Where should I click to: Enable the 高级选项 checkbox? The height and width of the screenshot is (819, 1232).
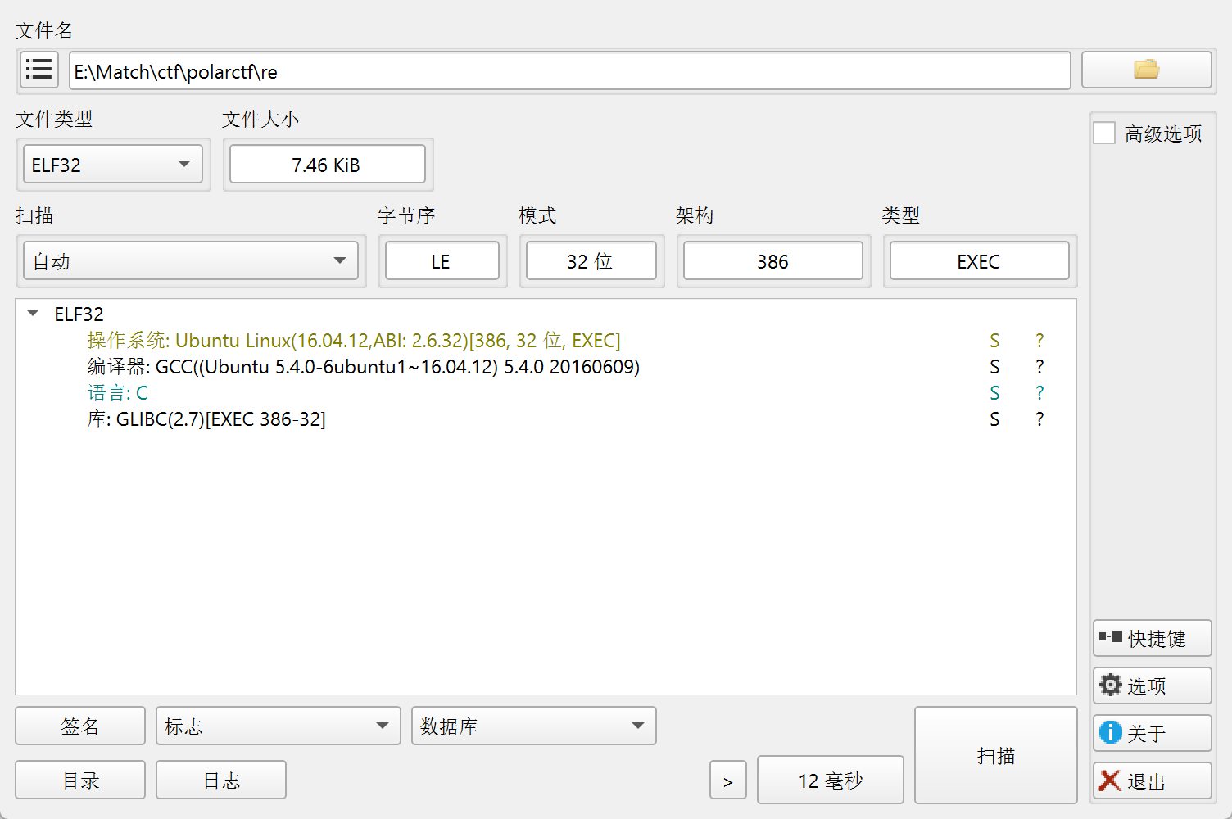point(1104,133)
